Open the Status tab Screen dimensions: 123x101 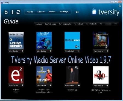52,12
